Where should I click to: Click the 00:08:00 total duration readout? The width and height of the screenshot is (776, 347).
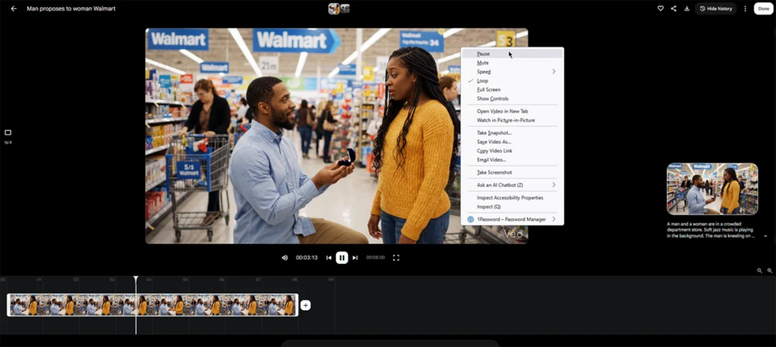pyautogui.click(x=375, y=257)
